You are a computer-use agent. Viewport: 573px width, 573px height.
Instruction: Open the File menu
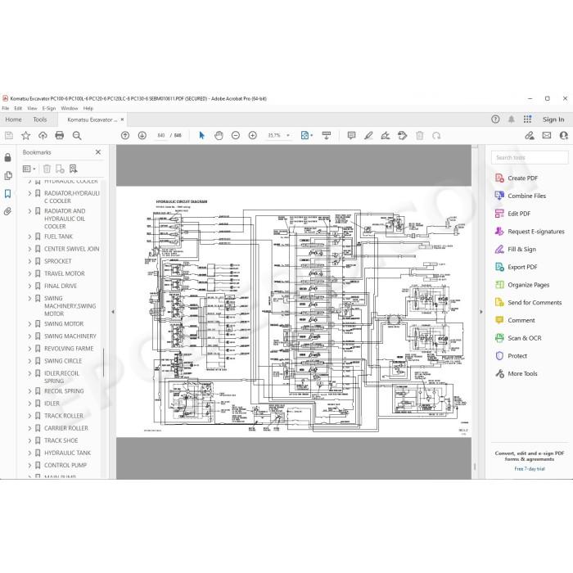pyautogui.click(x=6, y=109)
